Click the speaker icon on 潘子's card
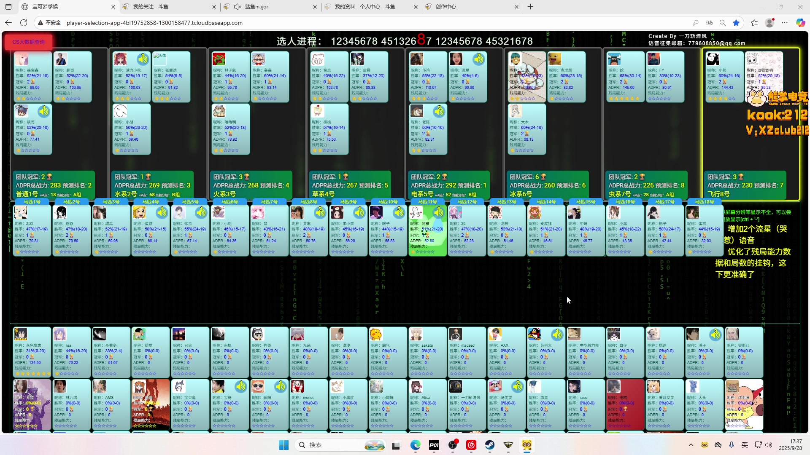The image size is (810, 455). (x=715, y=335)
